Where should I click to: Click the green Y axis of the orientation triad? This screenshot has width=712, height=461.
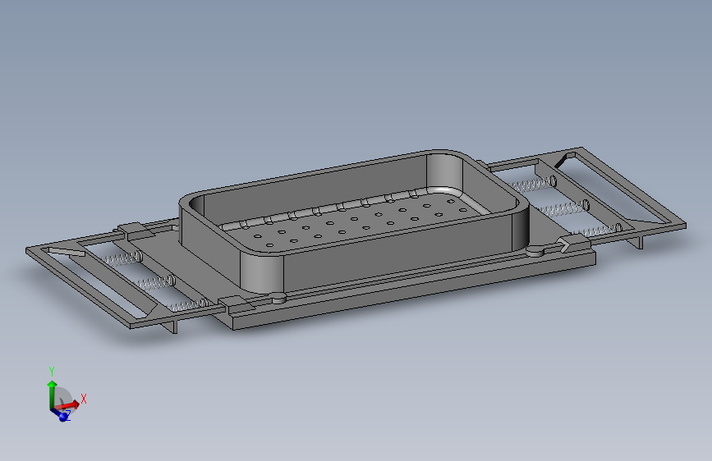tap(52, 394)
